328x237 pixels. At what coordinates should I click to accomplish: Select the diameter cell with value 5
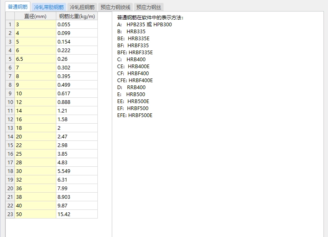35,41
